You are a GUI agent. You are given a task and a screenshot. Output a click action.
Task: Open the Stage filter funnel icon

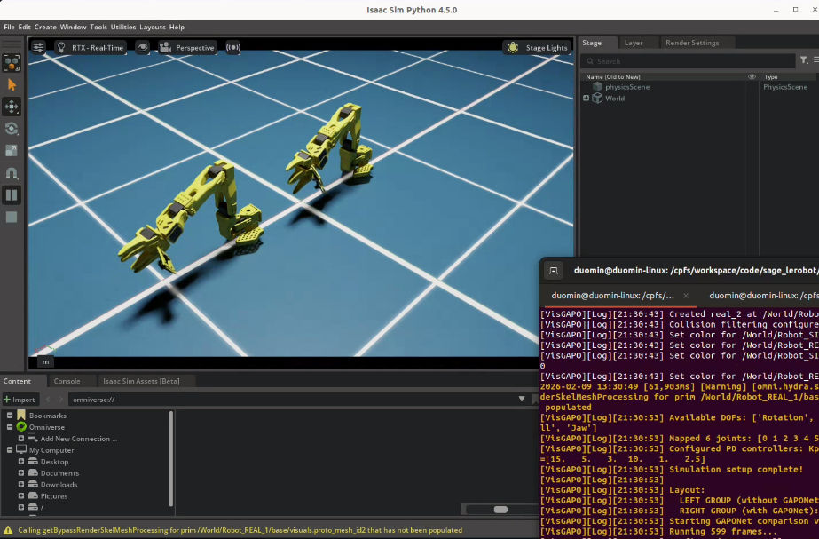[x=804, y=60]
